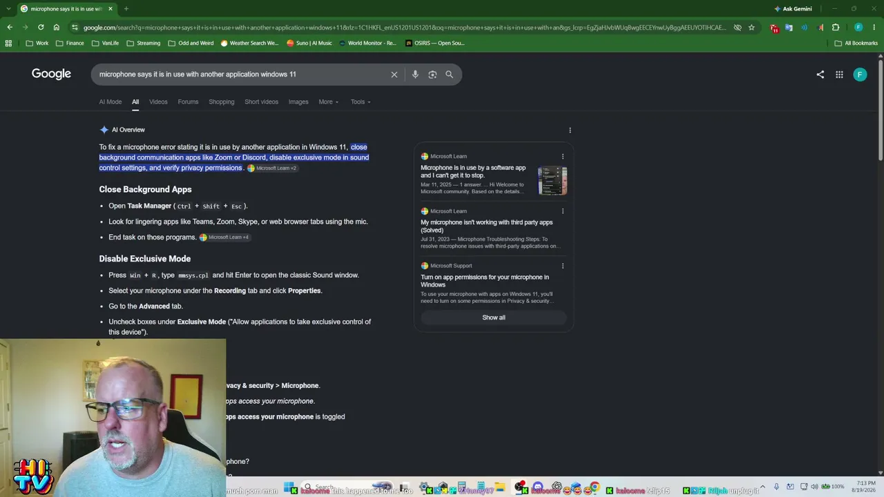Open 'My microphone isn't working with third party apps'
The height and width of the screenshot is (497, 884).
click(x=487, y=226)
